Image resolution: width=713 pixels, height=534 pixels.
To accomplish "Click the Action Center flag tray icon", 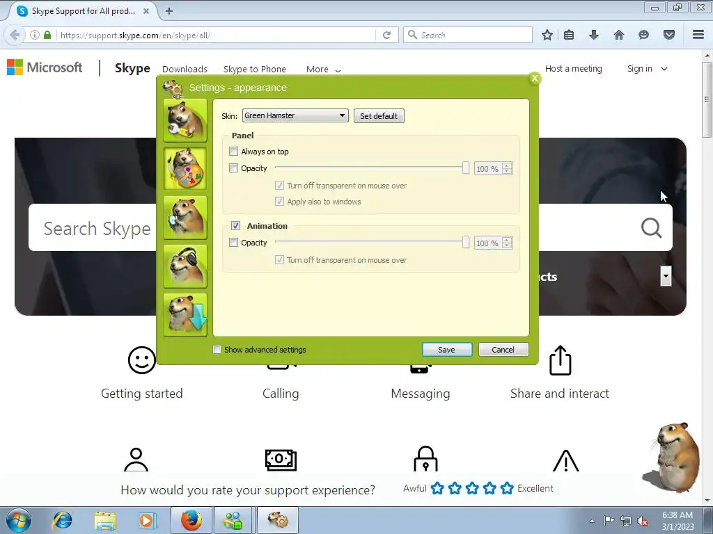I will tap(609, 520).
